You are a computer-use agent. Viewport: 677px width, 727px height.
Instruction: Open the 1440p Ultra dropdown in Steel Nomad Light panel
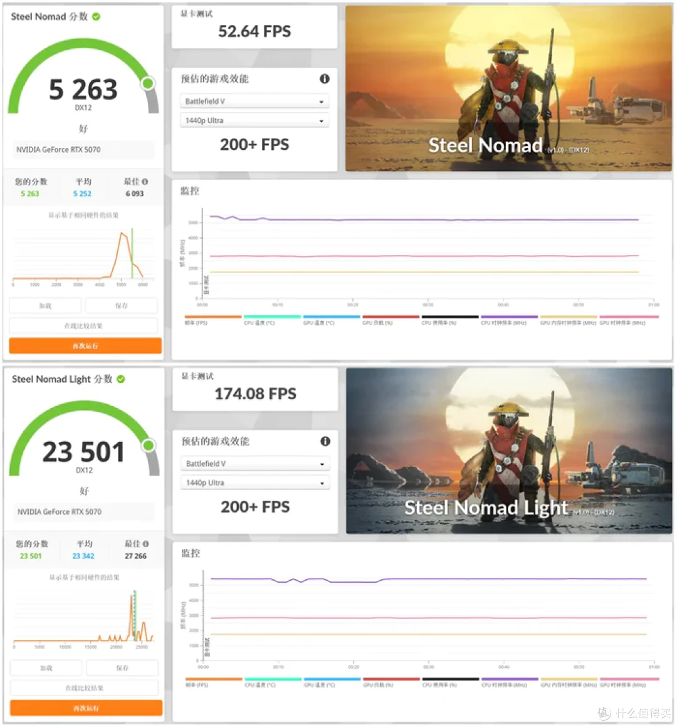pyautogui.click(x=255, y=483)
